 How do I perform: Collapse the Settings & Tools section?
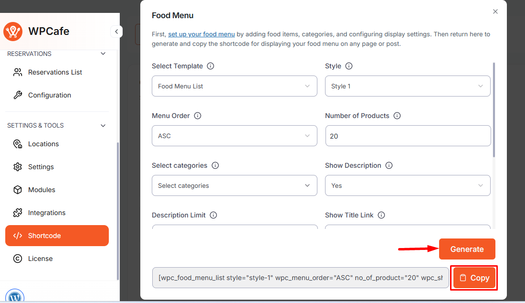(103, 126)
